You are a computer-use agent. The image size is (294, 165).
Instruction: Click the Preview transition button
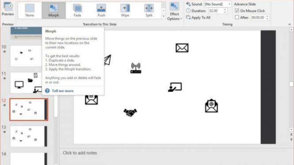[8, 9]
